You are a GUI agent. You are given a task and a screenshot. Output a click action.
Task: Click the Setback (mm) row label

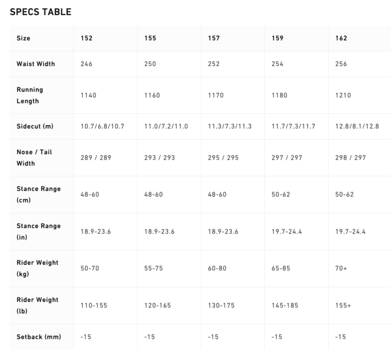(38, 337)
